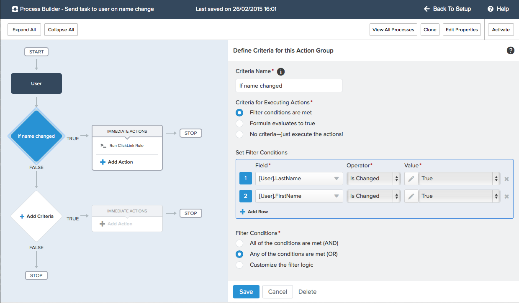Remove filter row two with its X icon

pyautogui.click(x=506, y=196)
